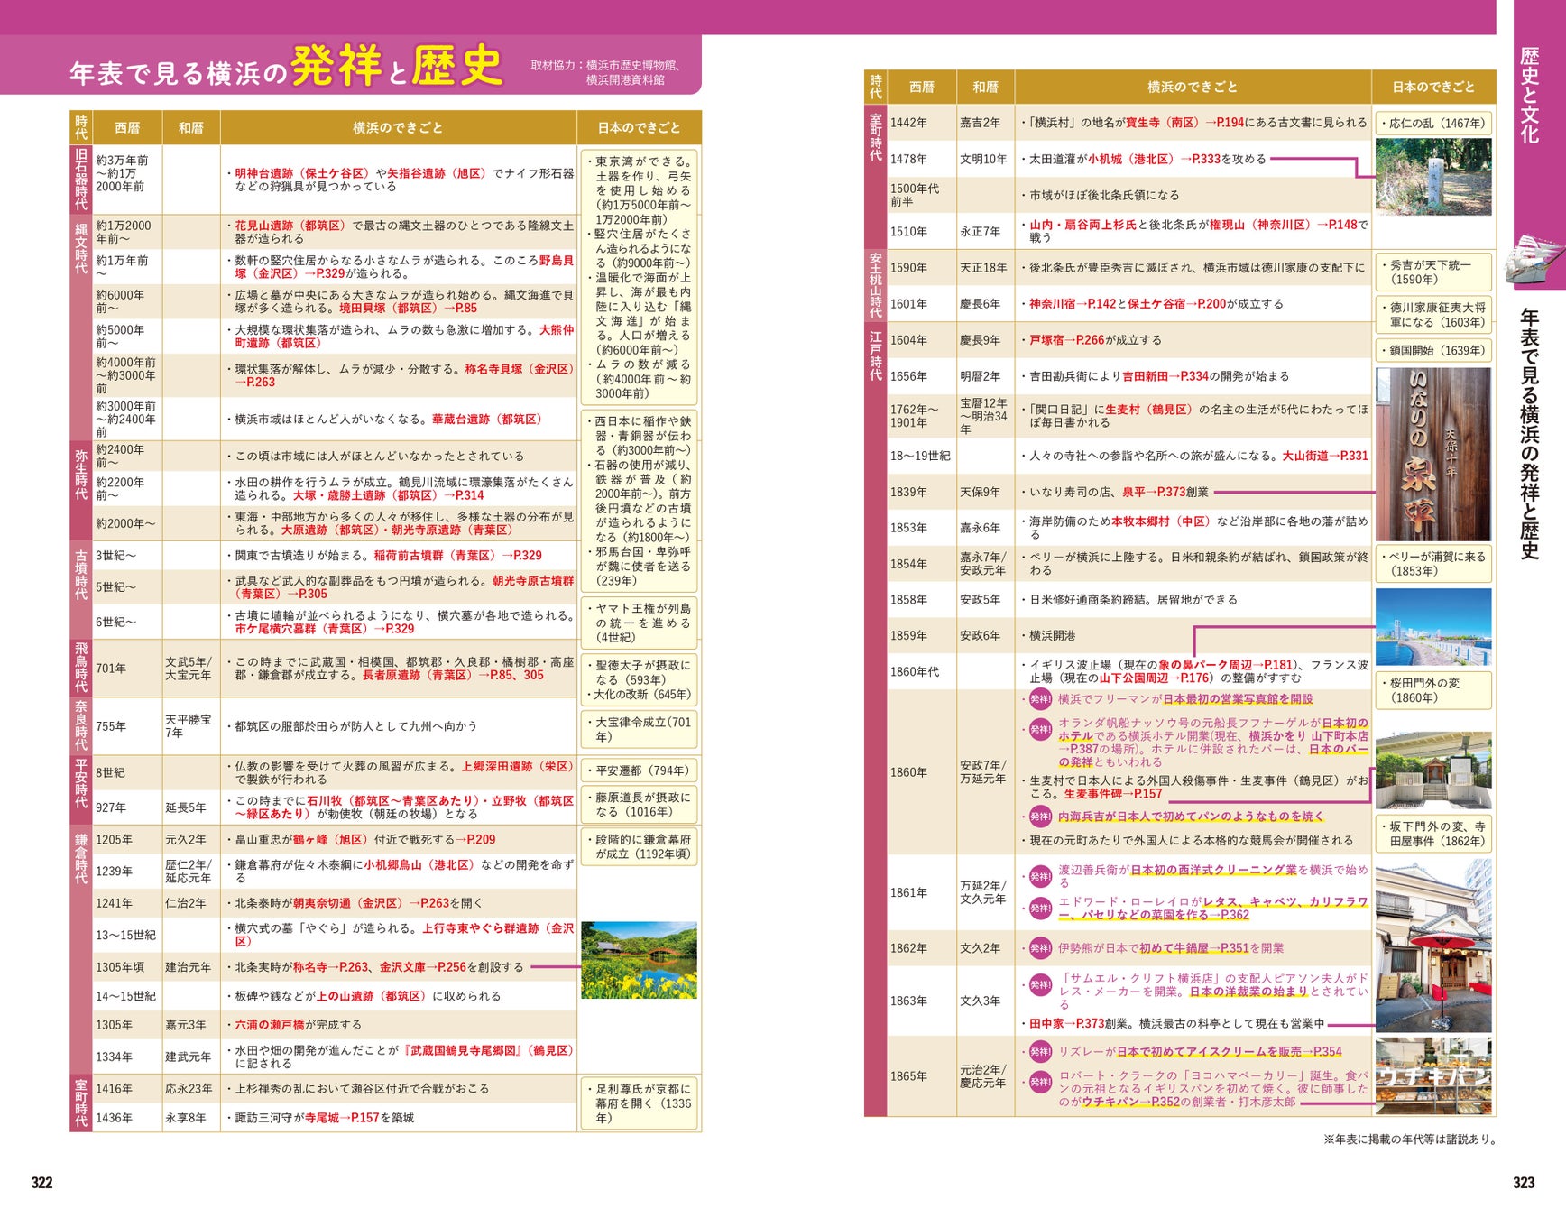Click the 山下公園周辺 link

coord(1133,678)
